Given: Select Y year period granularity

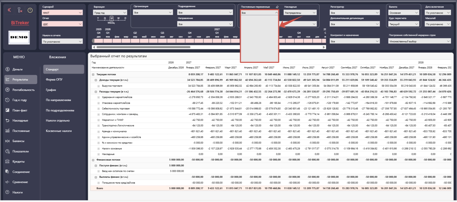Looking at the screenshot, I should point(98,18).
